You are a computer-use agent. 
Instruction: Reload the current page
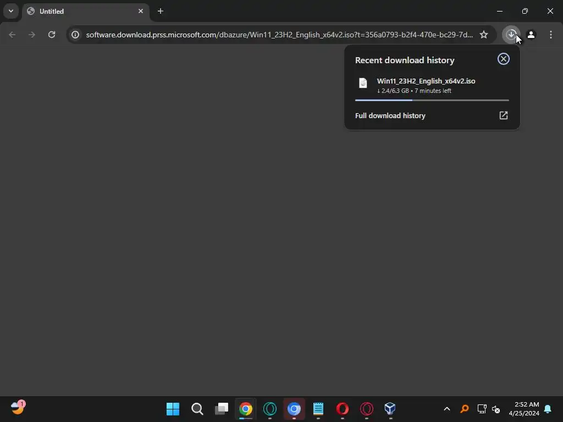(52, 35)
